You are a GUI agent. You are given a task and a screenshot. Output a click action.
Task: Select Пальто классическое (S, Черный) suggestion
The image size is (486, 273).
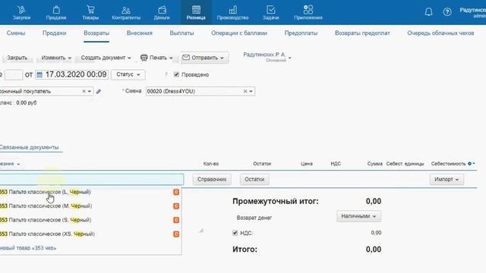tap(90, 220)
